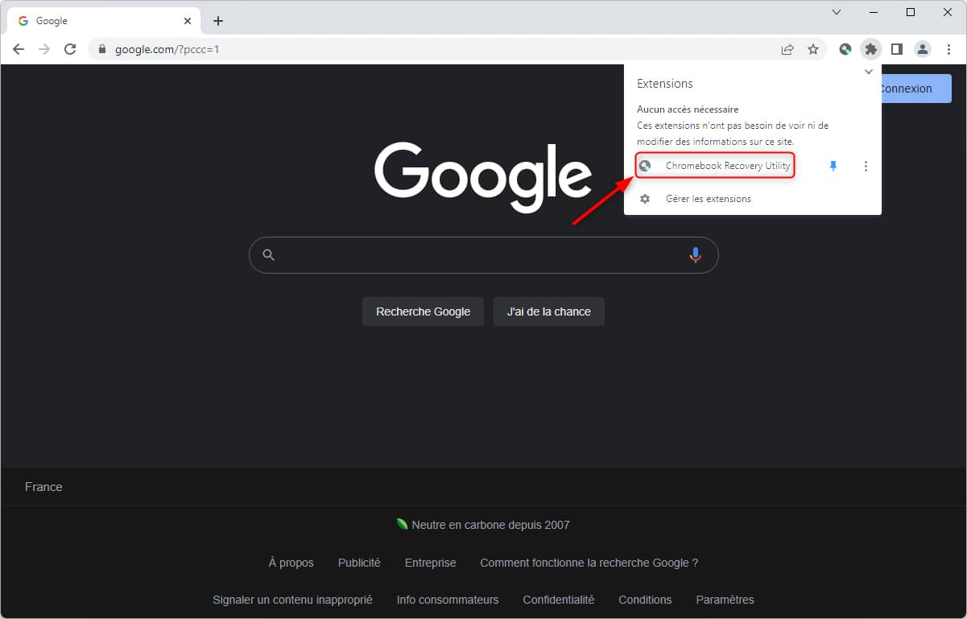The width and height of the screenshot is (967, 619).
Task: Open the Chrome profile avatar menu
Action: 923,49
